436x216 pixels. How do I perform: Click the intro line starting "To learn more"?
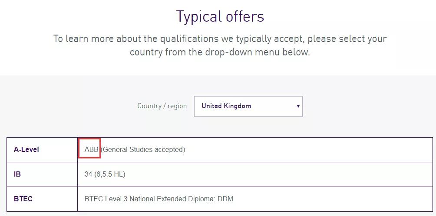click(220, 39)
